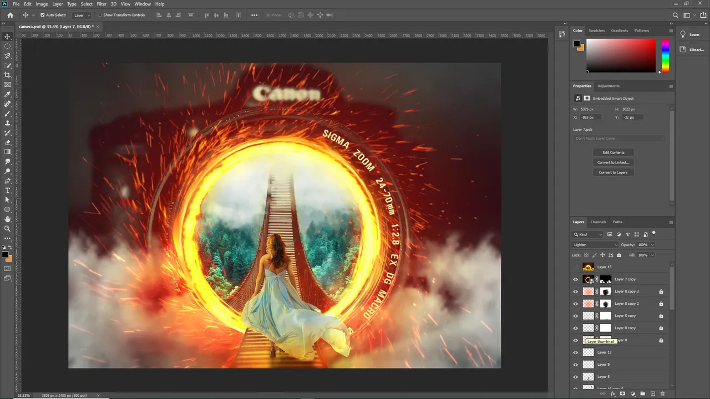The height and width of the screenshot is (399, 710).
Task: Select the Frame tool
Action: pyautogui.click(x=7, y=85)
